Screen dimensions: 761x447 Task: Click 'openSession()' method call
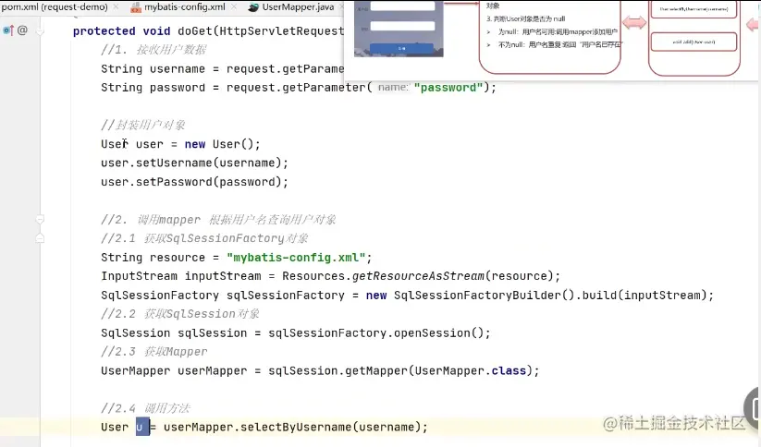coord(438,333)
